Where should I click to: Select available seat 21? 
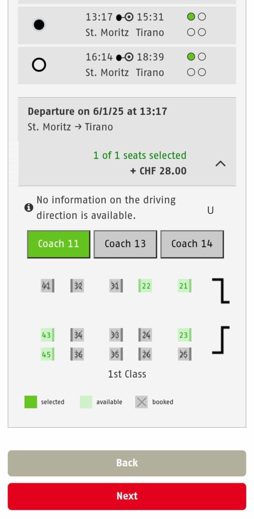point(184,286)
